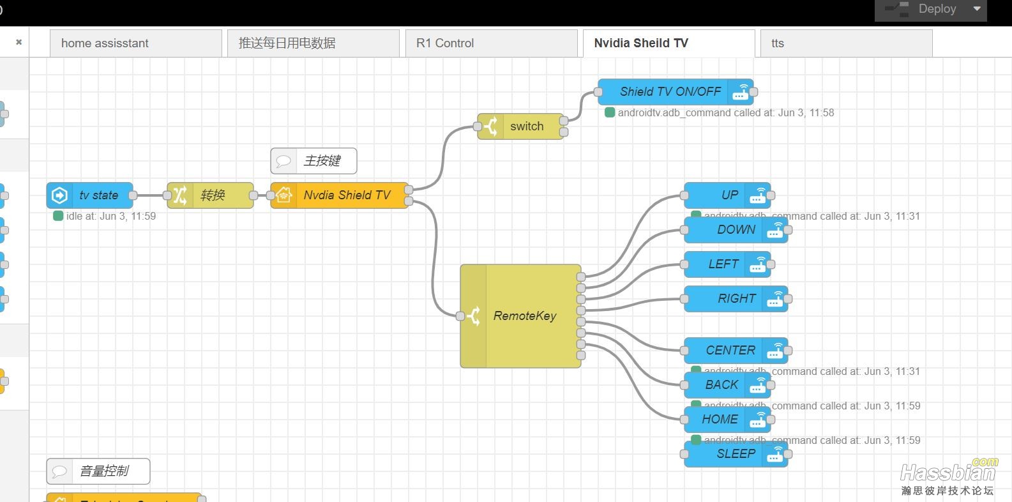Click the LEFT node's router icon
The width and height of the screenshot is (1012, 502).
[758, 264]
